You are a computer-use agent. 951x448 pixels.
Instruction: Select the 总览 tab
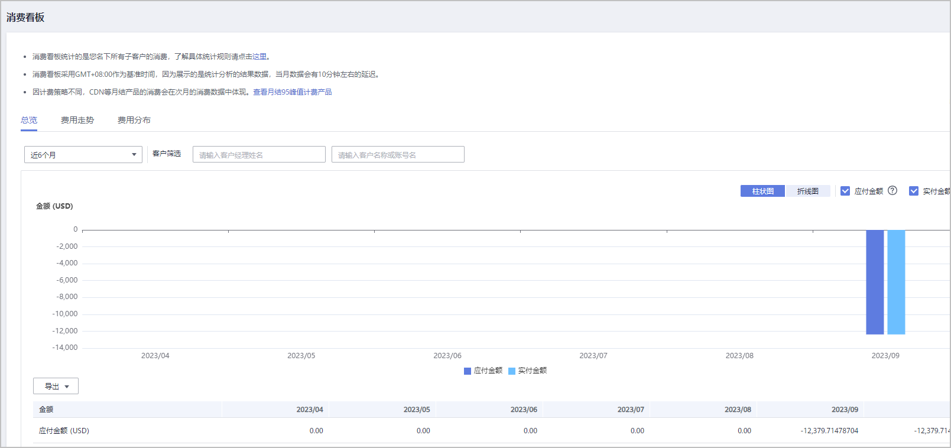coord(29,120)
